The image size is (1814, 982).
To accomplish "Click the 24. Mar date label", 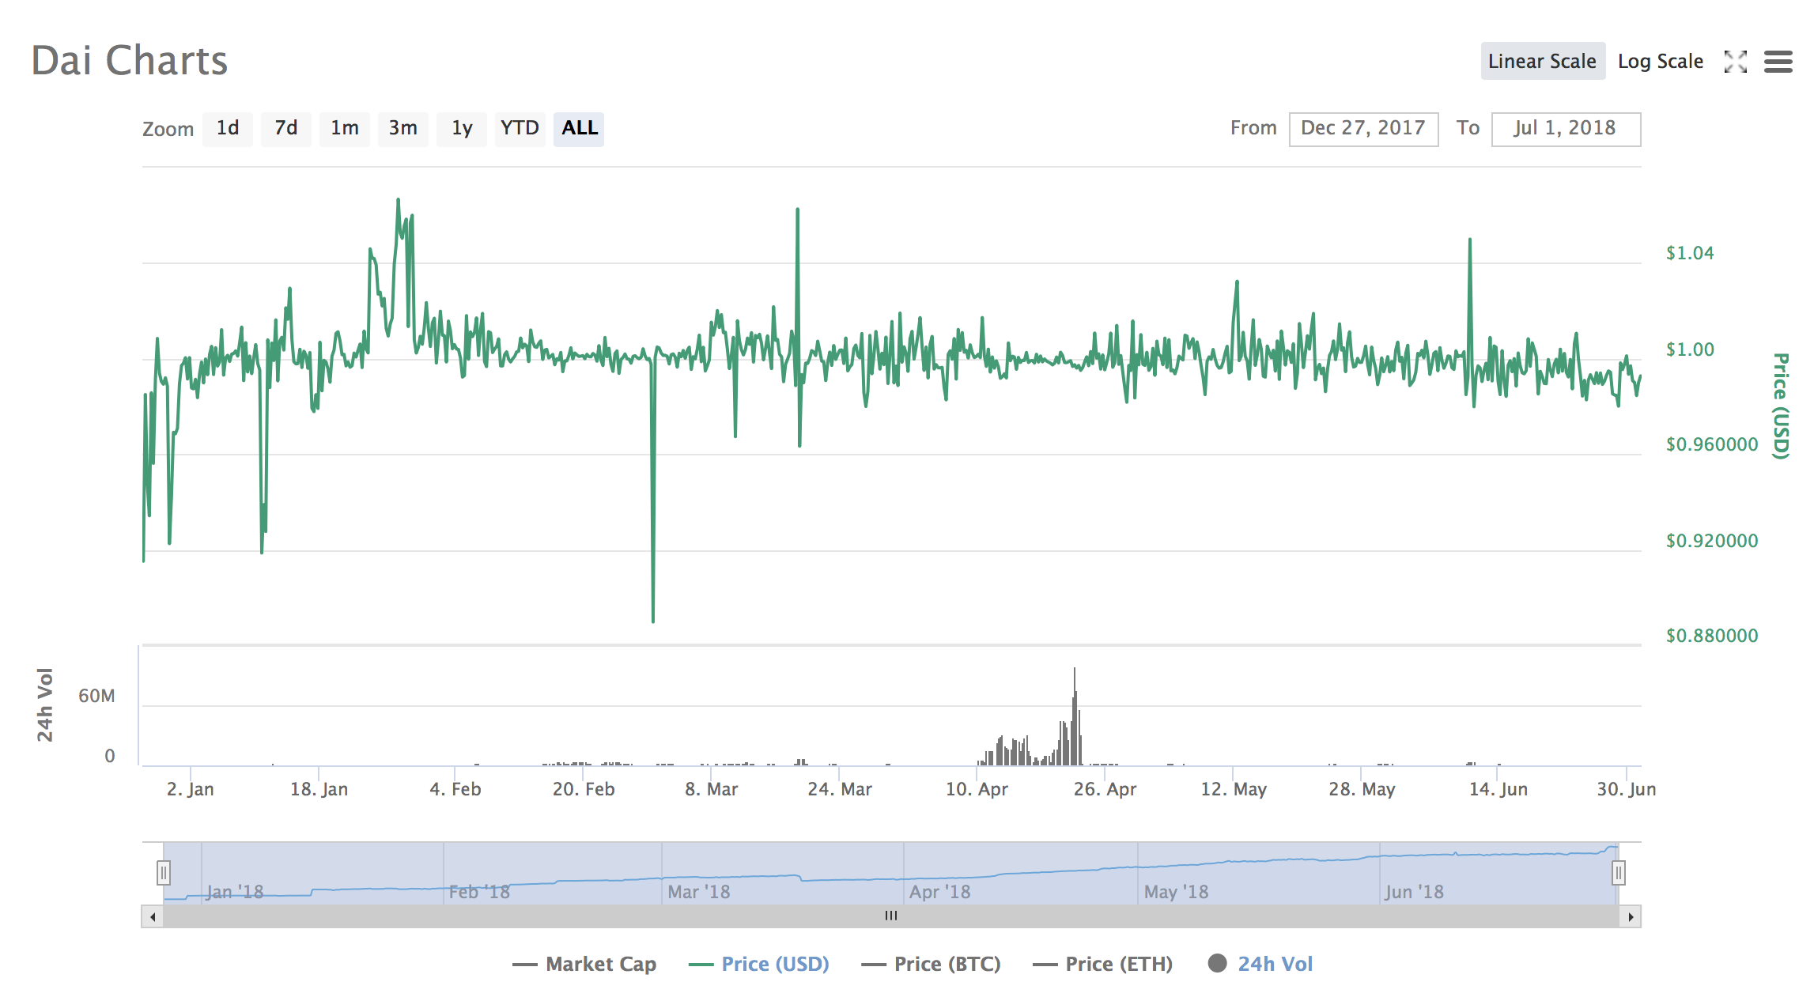I will click(840, 789).
